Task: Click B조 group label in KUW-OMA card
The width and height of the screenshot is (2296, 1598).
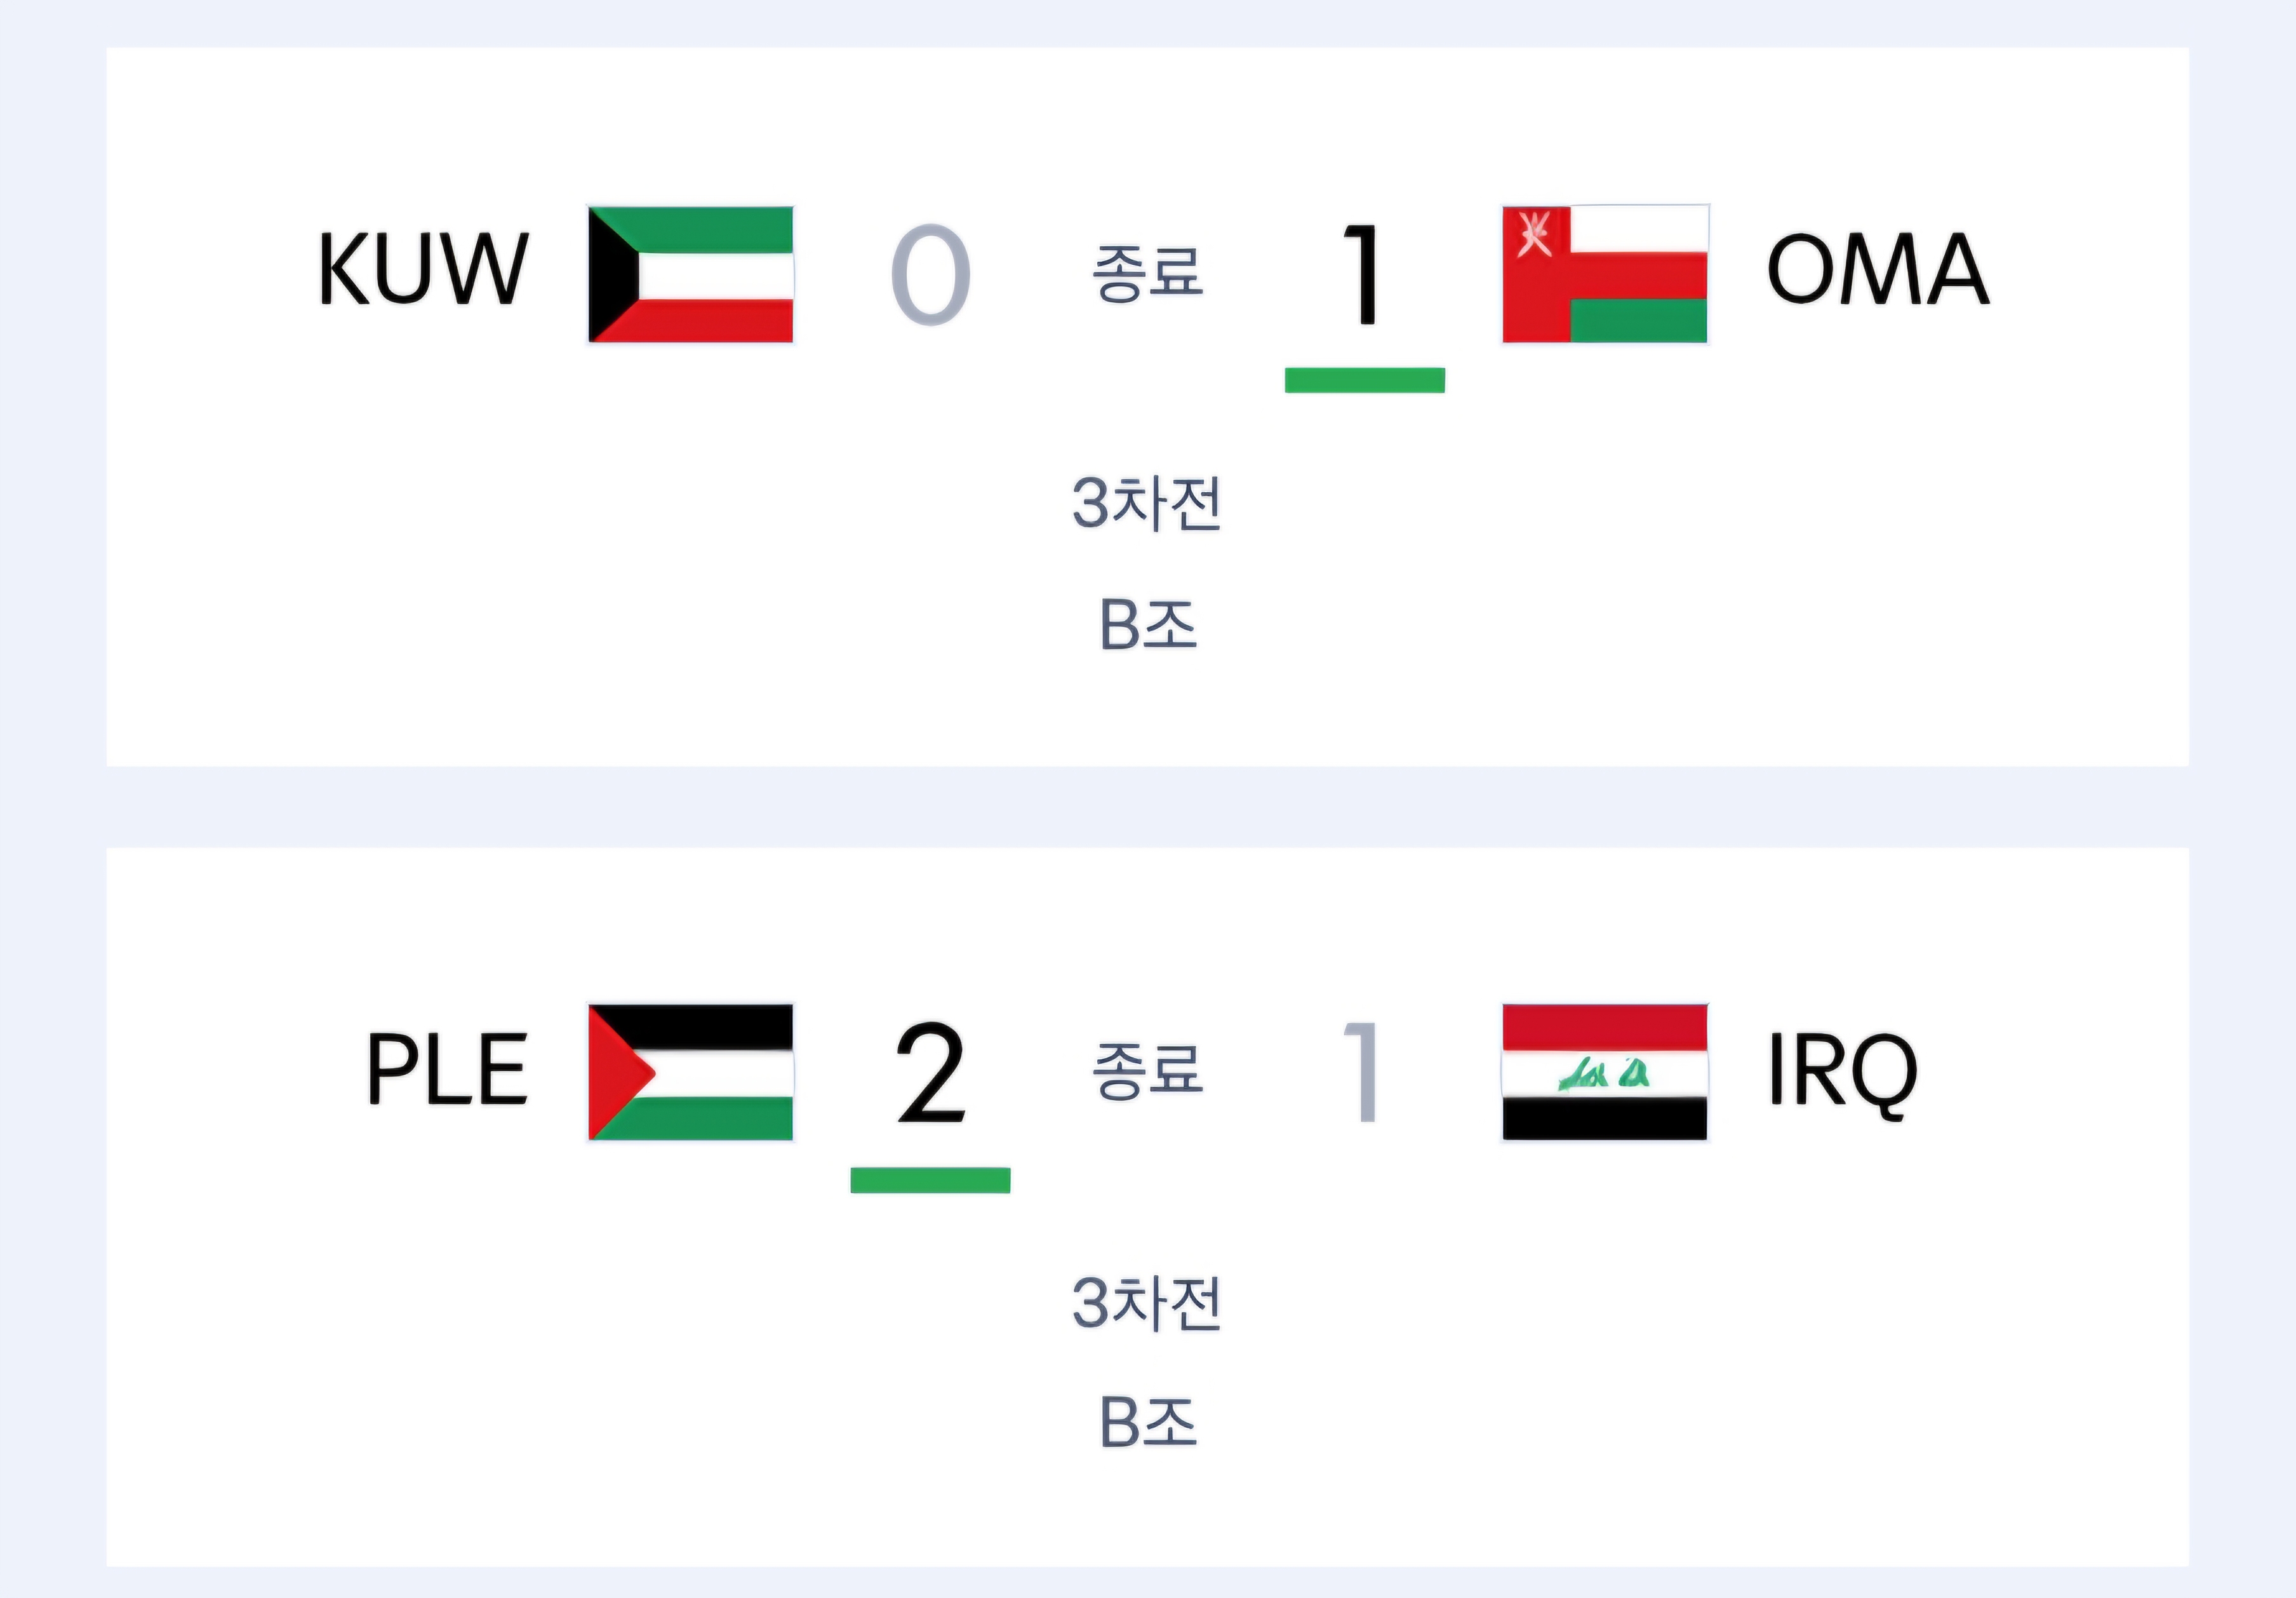Action: 1148,625
